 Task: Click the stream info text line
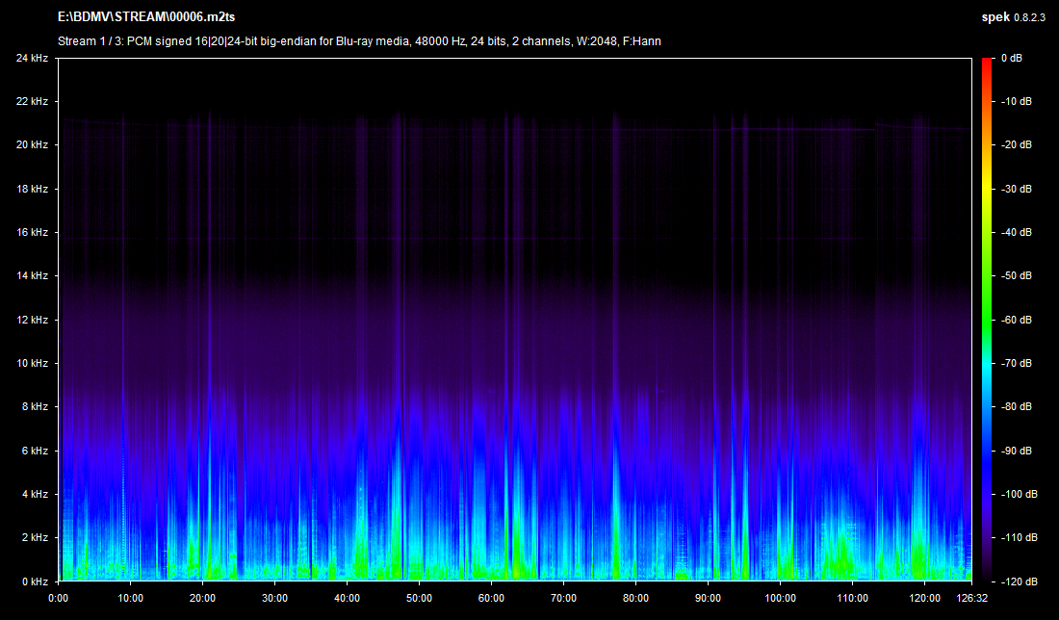359,41
